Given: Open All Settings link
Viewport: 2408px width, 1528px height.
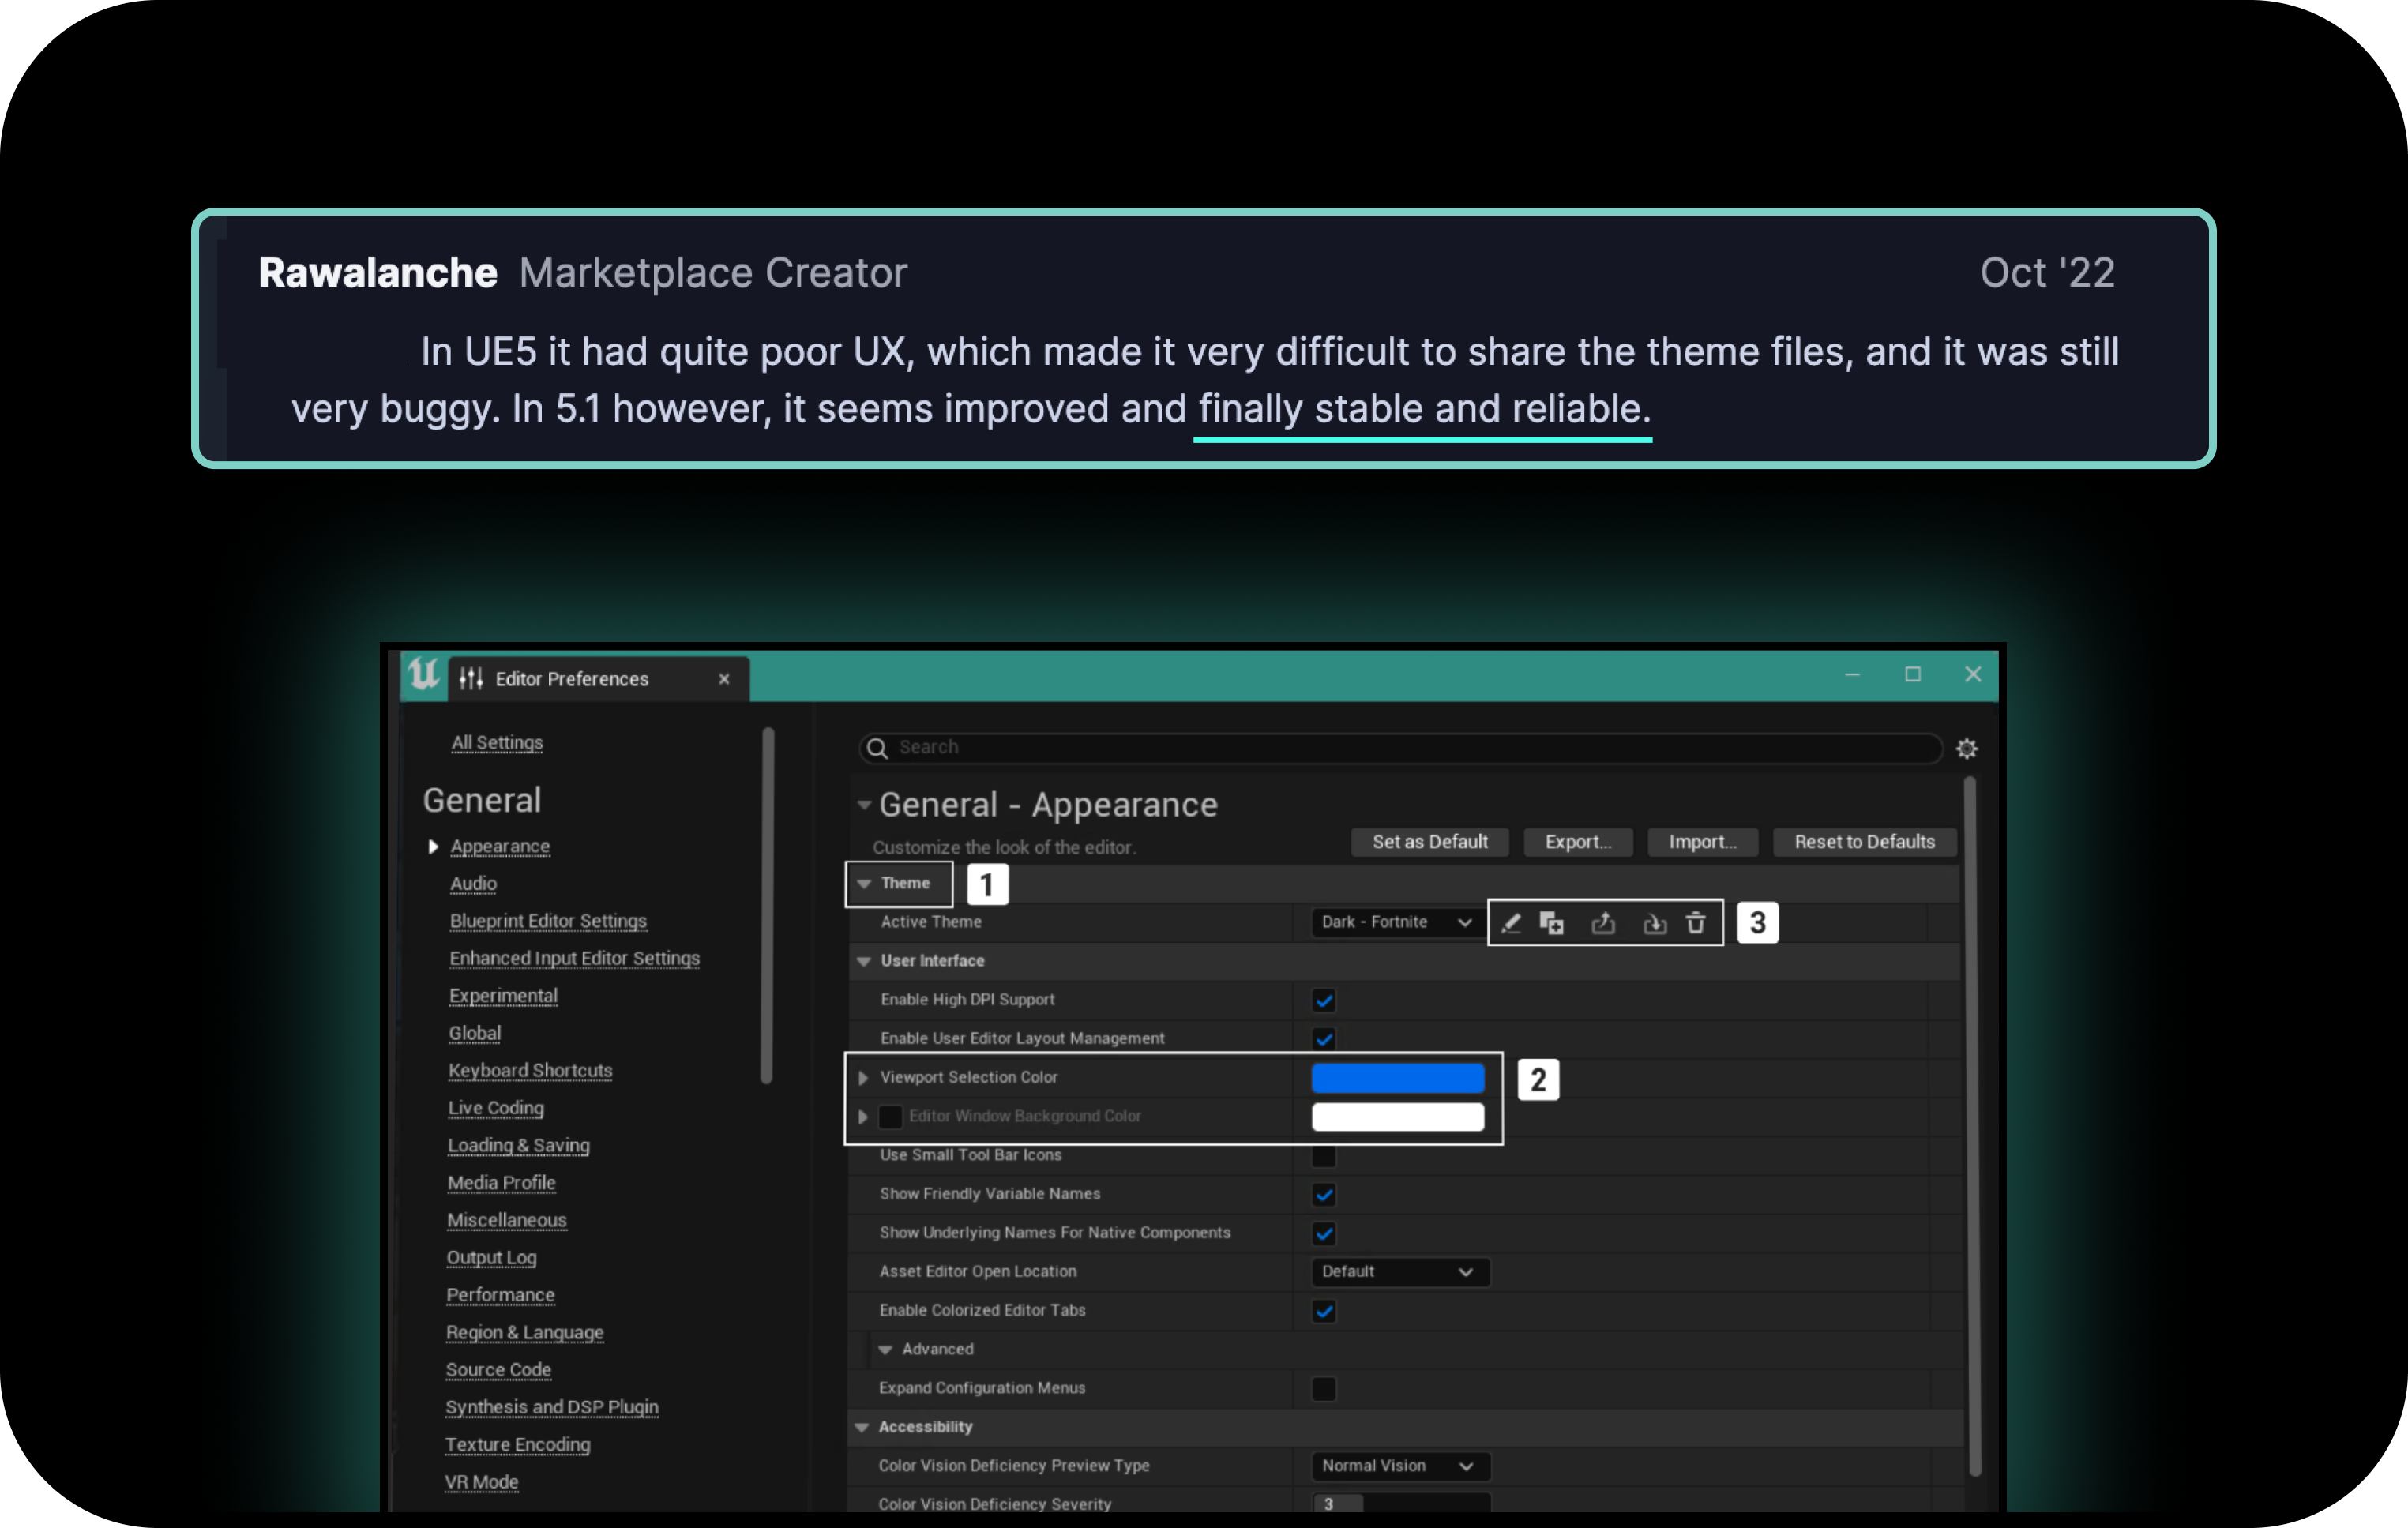Looking at the screenshot, I should pos(497,743).
